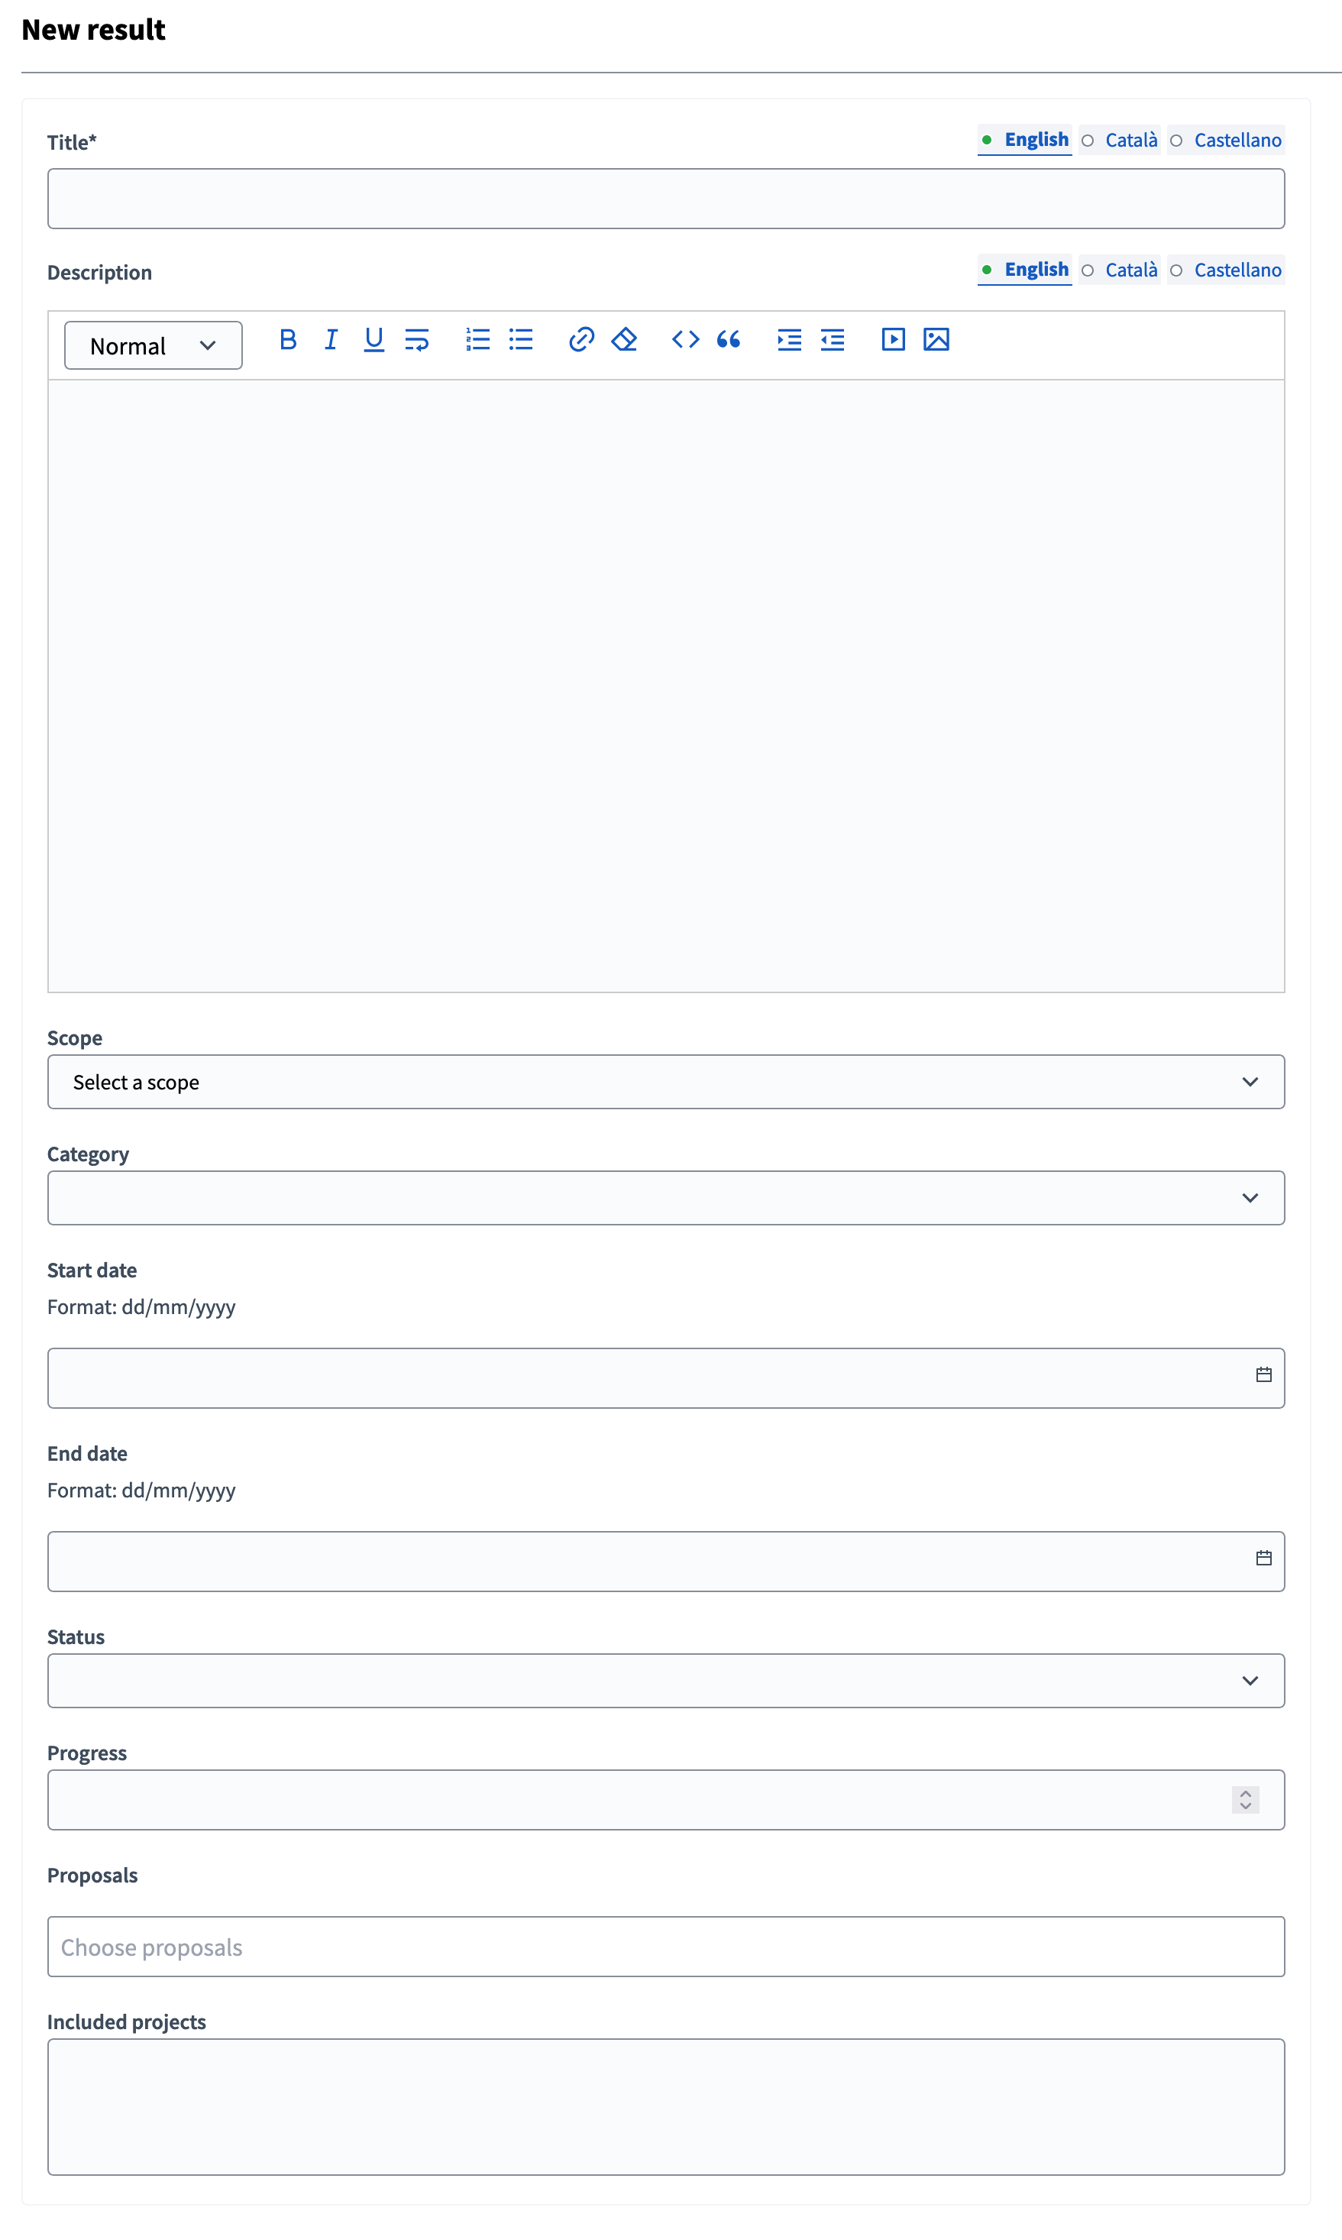Insert a hyperlink in the description

[x=580, y=340]
